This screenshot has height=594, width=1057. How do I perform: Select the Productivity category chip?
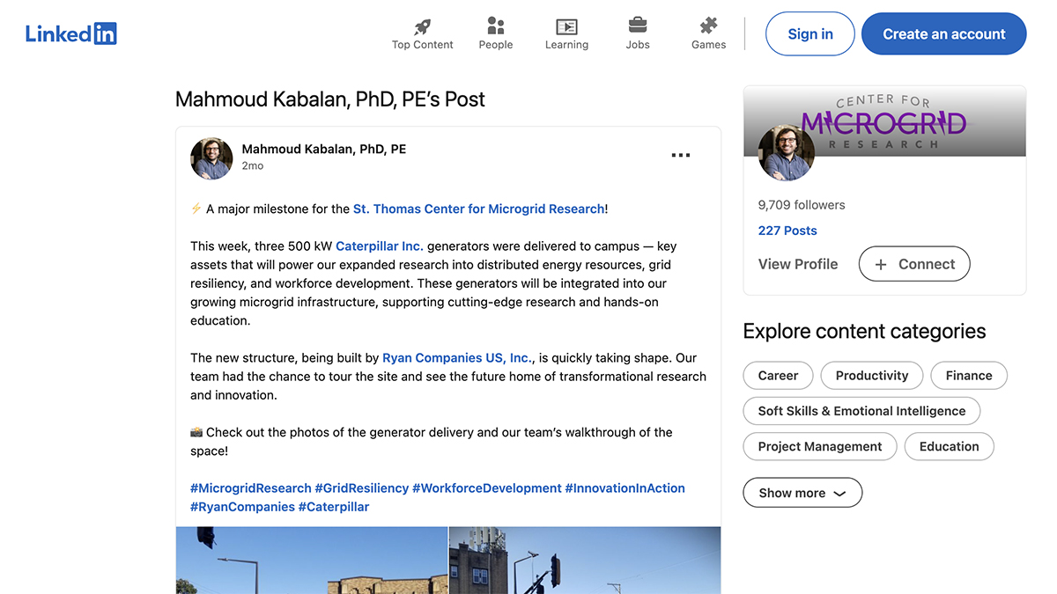click(x=871, y=376)
